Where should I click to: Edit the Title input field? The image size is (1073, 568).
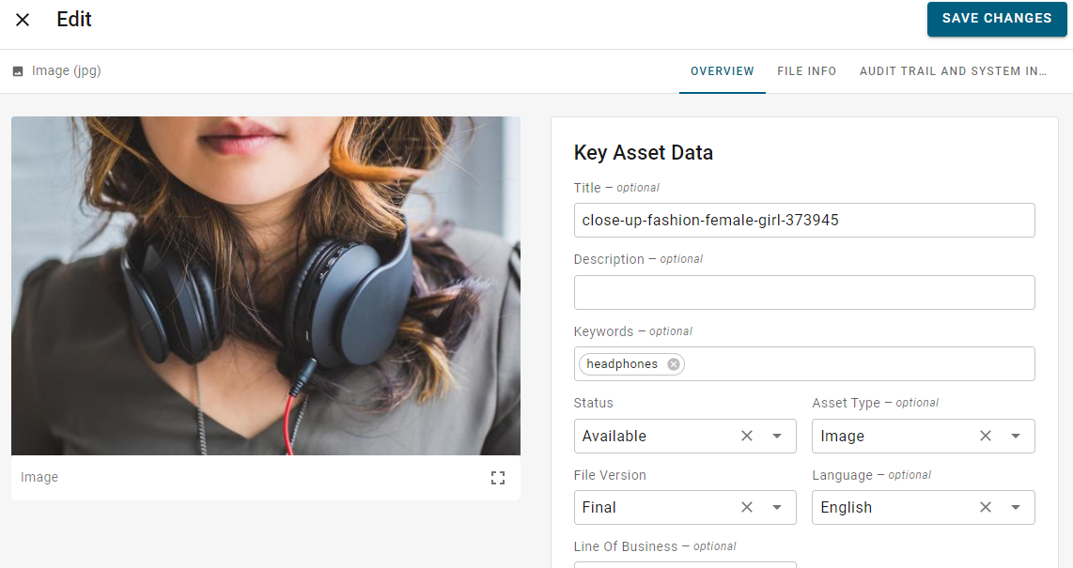(804, 220)
